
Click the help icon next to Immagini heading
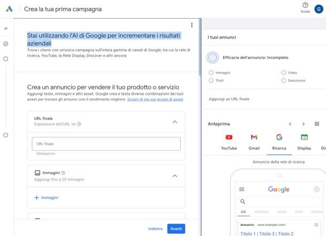(x=64, y=172)
